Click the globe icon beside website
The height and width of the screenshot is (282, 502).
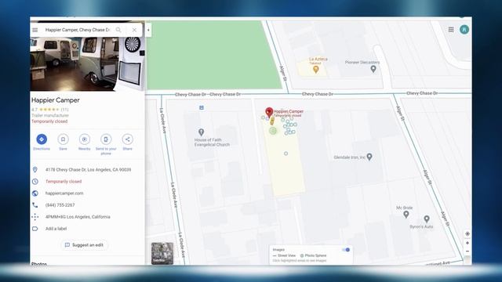click(x=35, y=193)
